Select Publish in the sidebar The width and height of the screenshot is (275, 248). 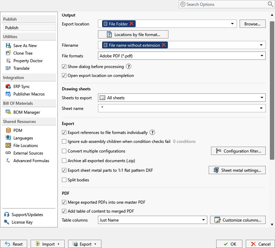pos(30,28)
